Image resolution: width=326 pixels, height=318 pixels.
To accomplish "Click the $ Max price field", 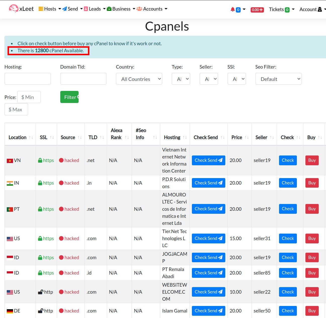I will point(16,109).
